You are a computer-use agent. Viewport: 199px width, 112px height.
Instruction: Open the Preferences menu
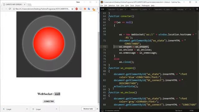tap(146, 6)
